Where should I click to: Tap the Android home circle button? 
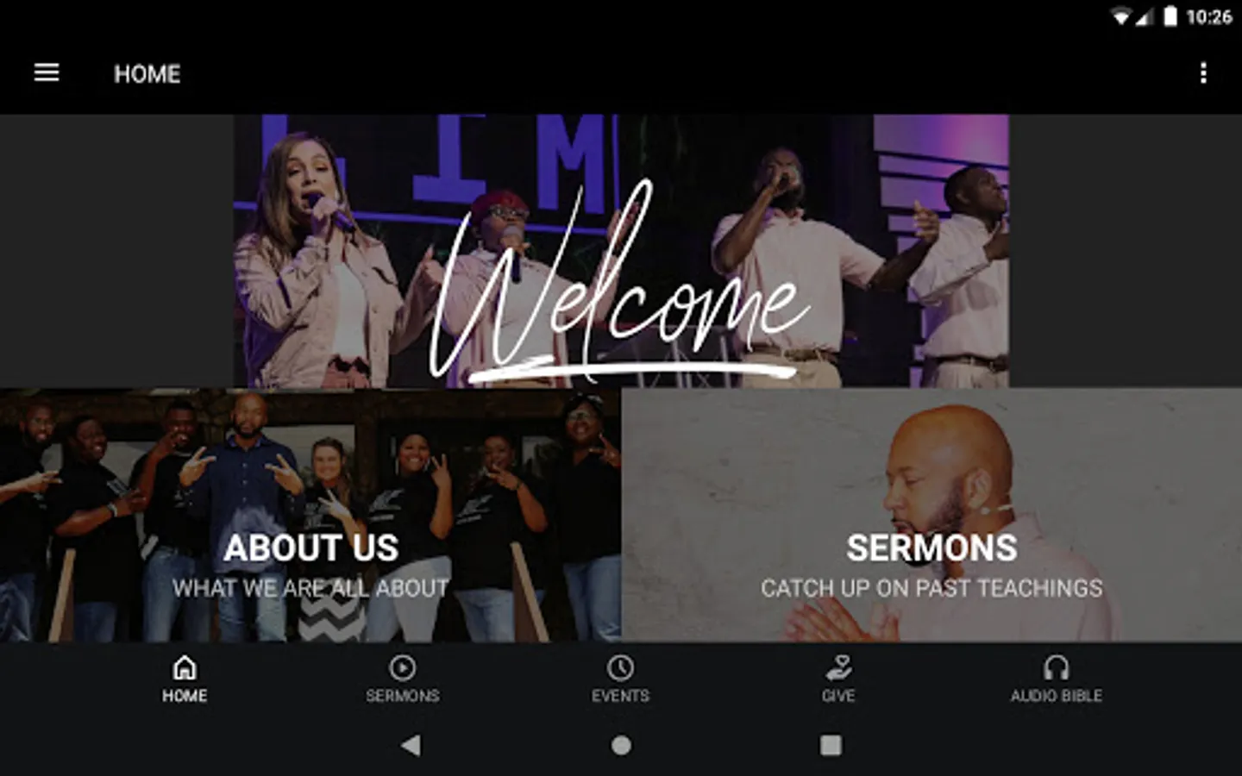[x=621, y=745]
